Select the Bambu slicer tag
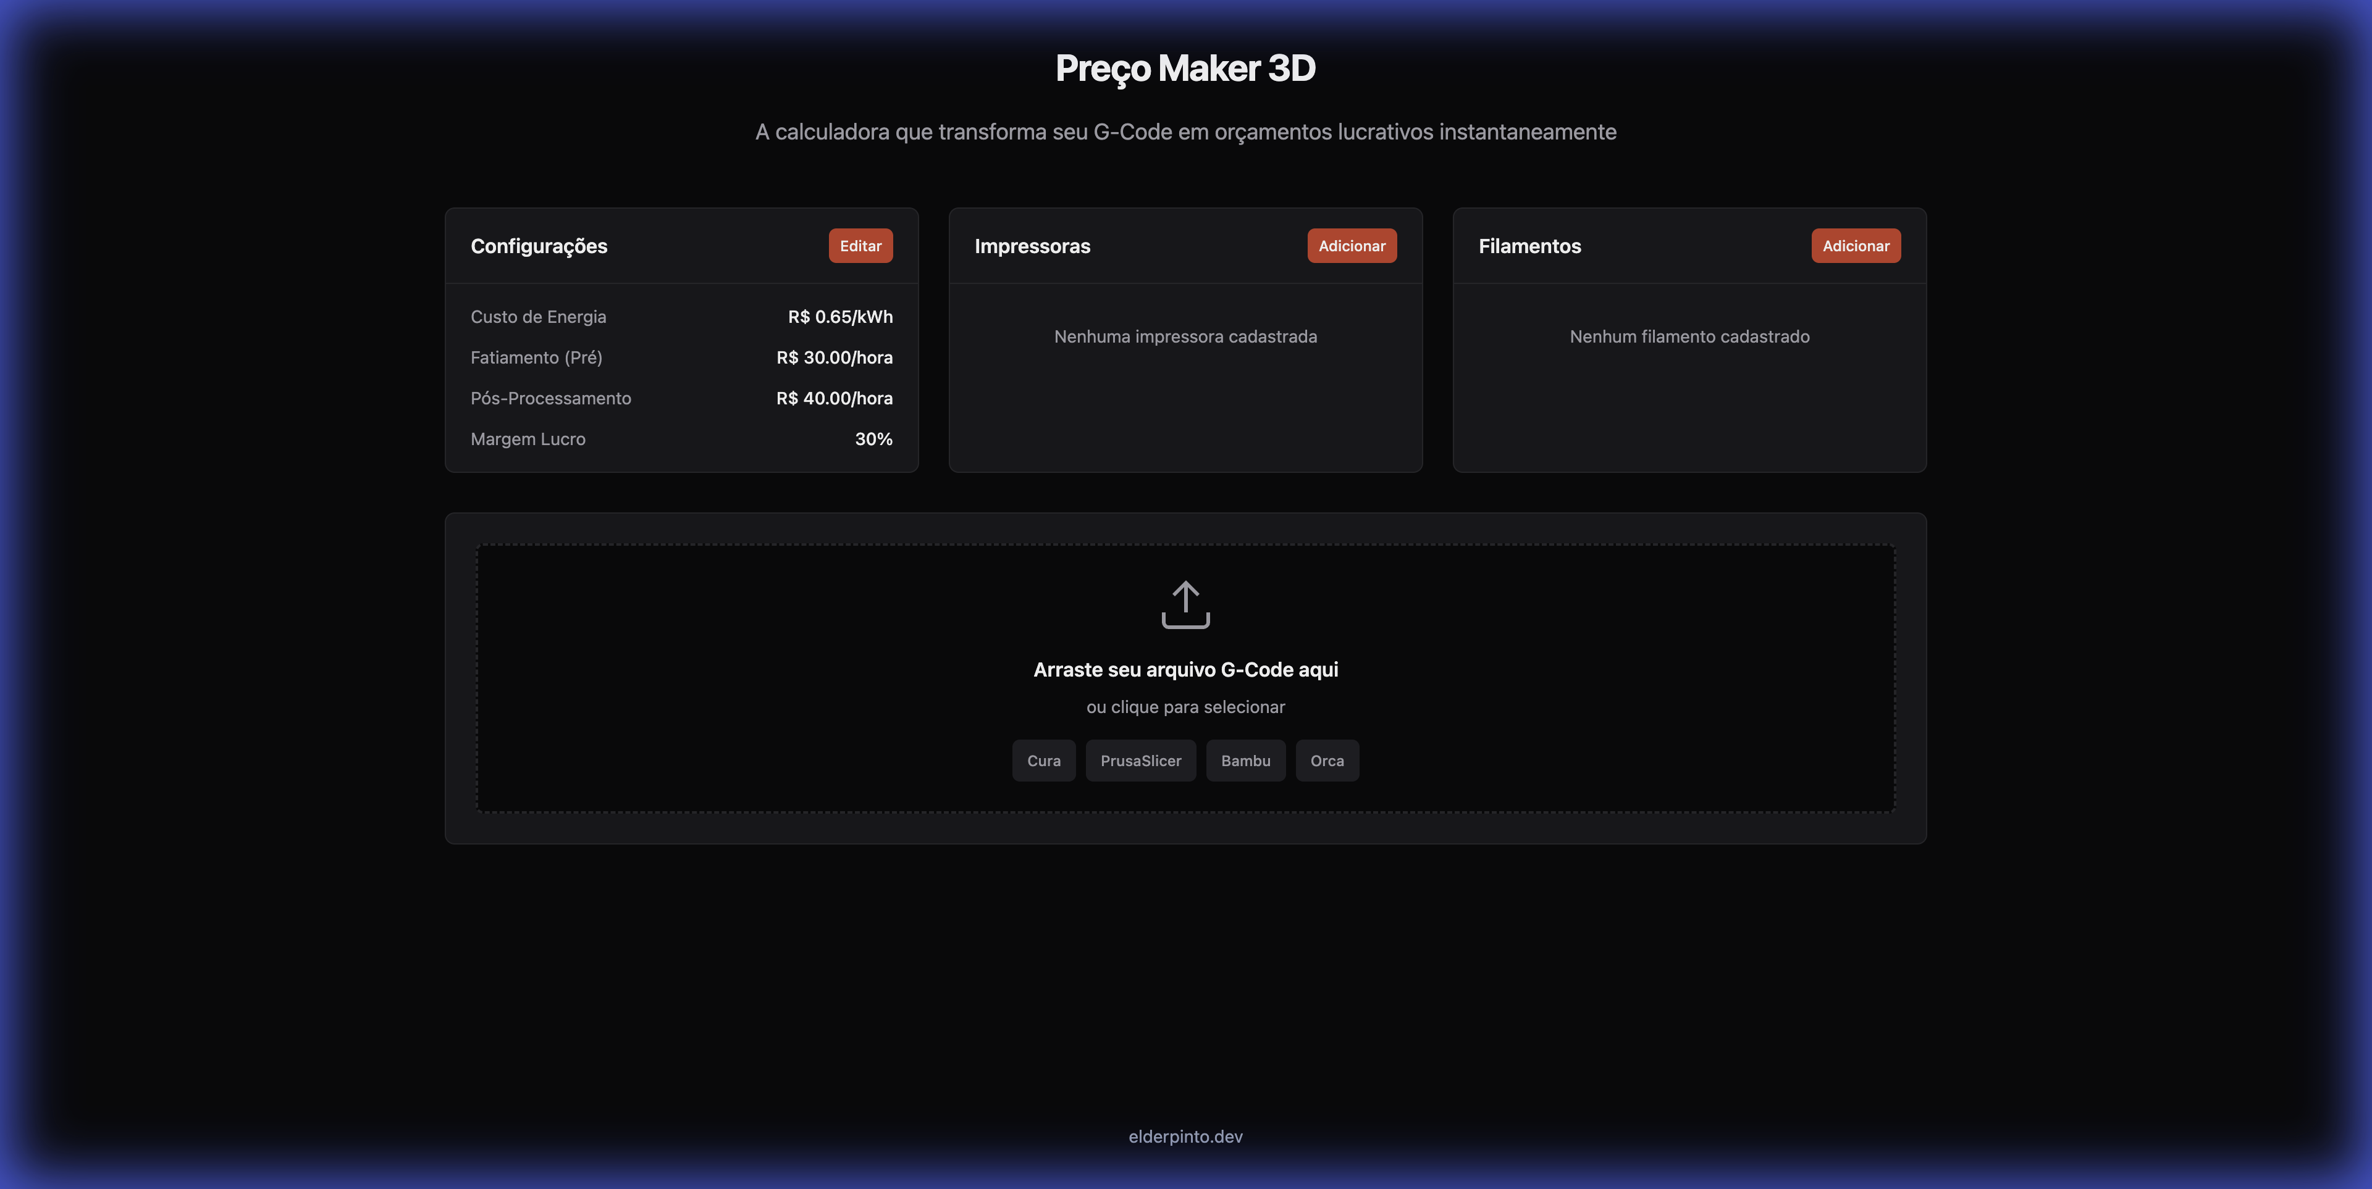The image size is (2372, 1189). tap(1246, 760)
